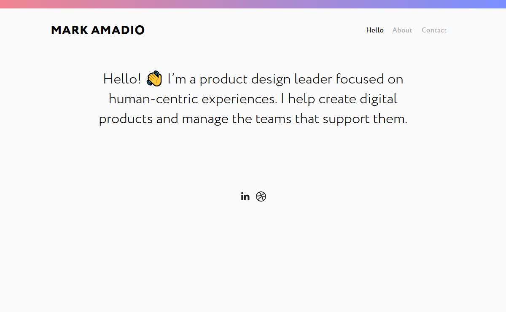Open the Dribbble basketball icon
Screen dimensions: 506x312
point(261,196)
